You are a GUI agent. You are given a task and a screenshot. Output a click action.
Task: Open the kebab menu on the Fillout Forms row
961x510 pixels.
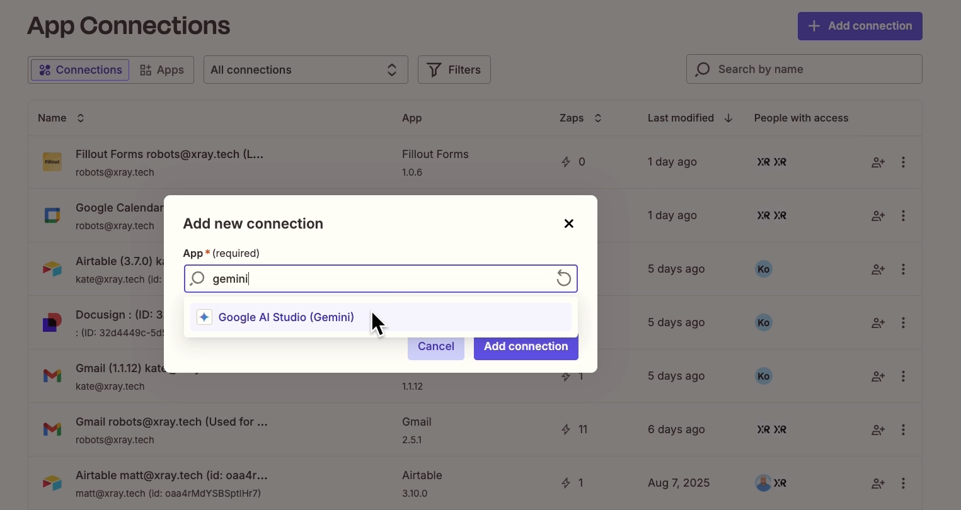pyautogui.click(x=903, y=162)
